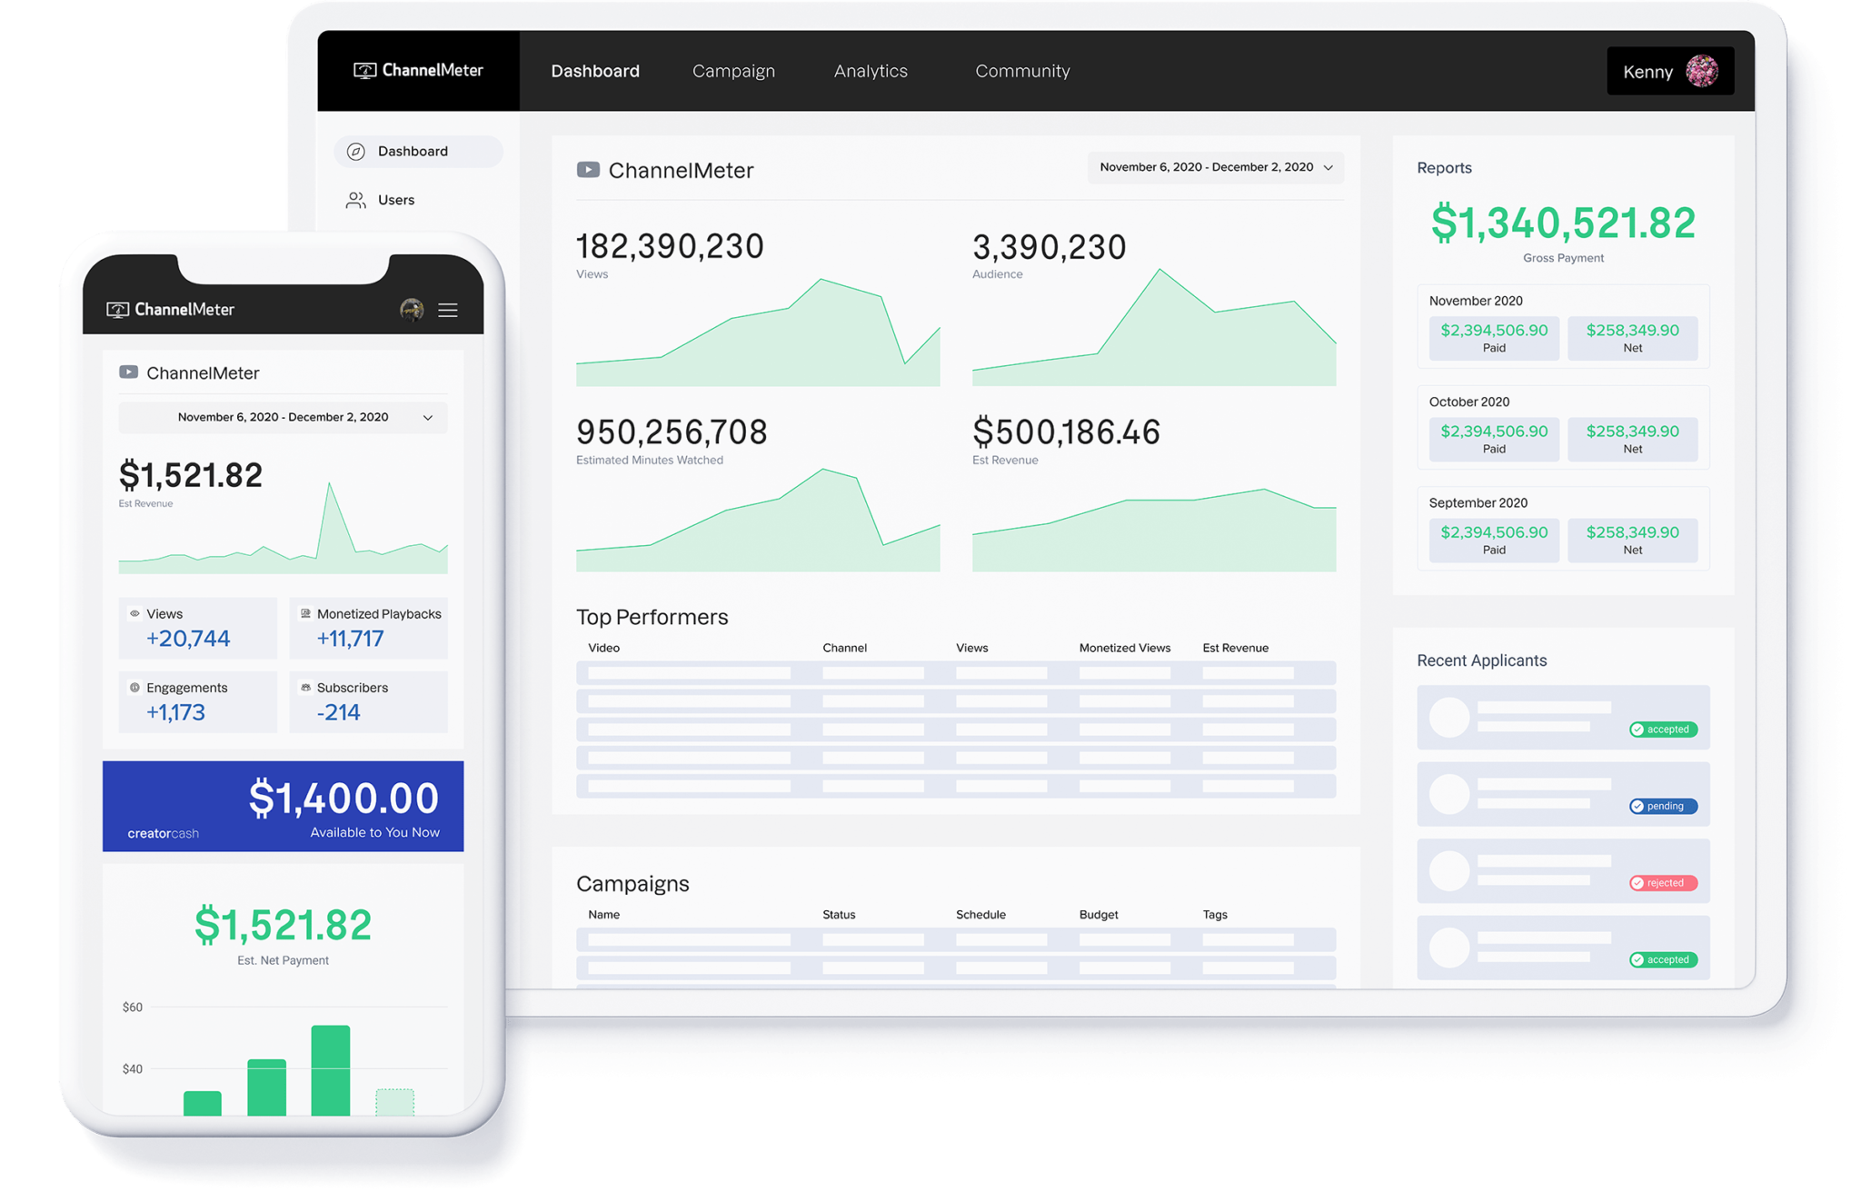The height and width of the screenshot is (1191, 1861).
Task: Click the Schedule column header in Campaigns
Action: [x=980, y=915]
